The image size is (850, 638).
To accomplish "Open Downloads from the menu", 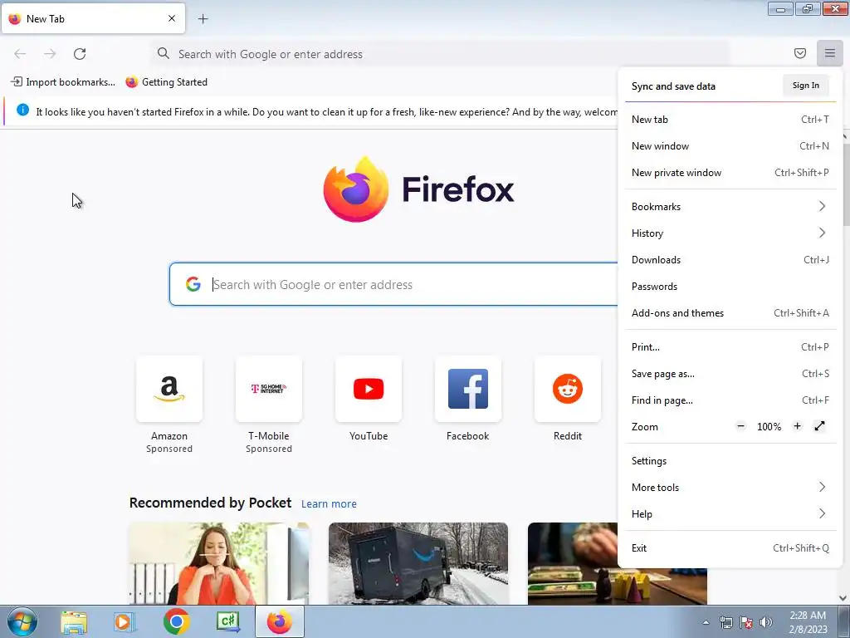I will click(730, 259).
